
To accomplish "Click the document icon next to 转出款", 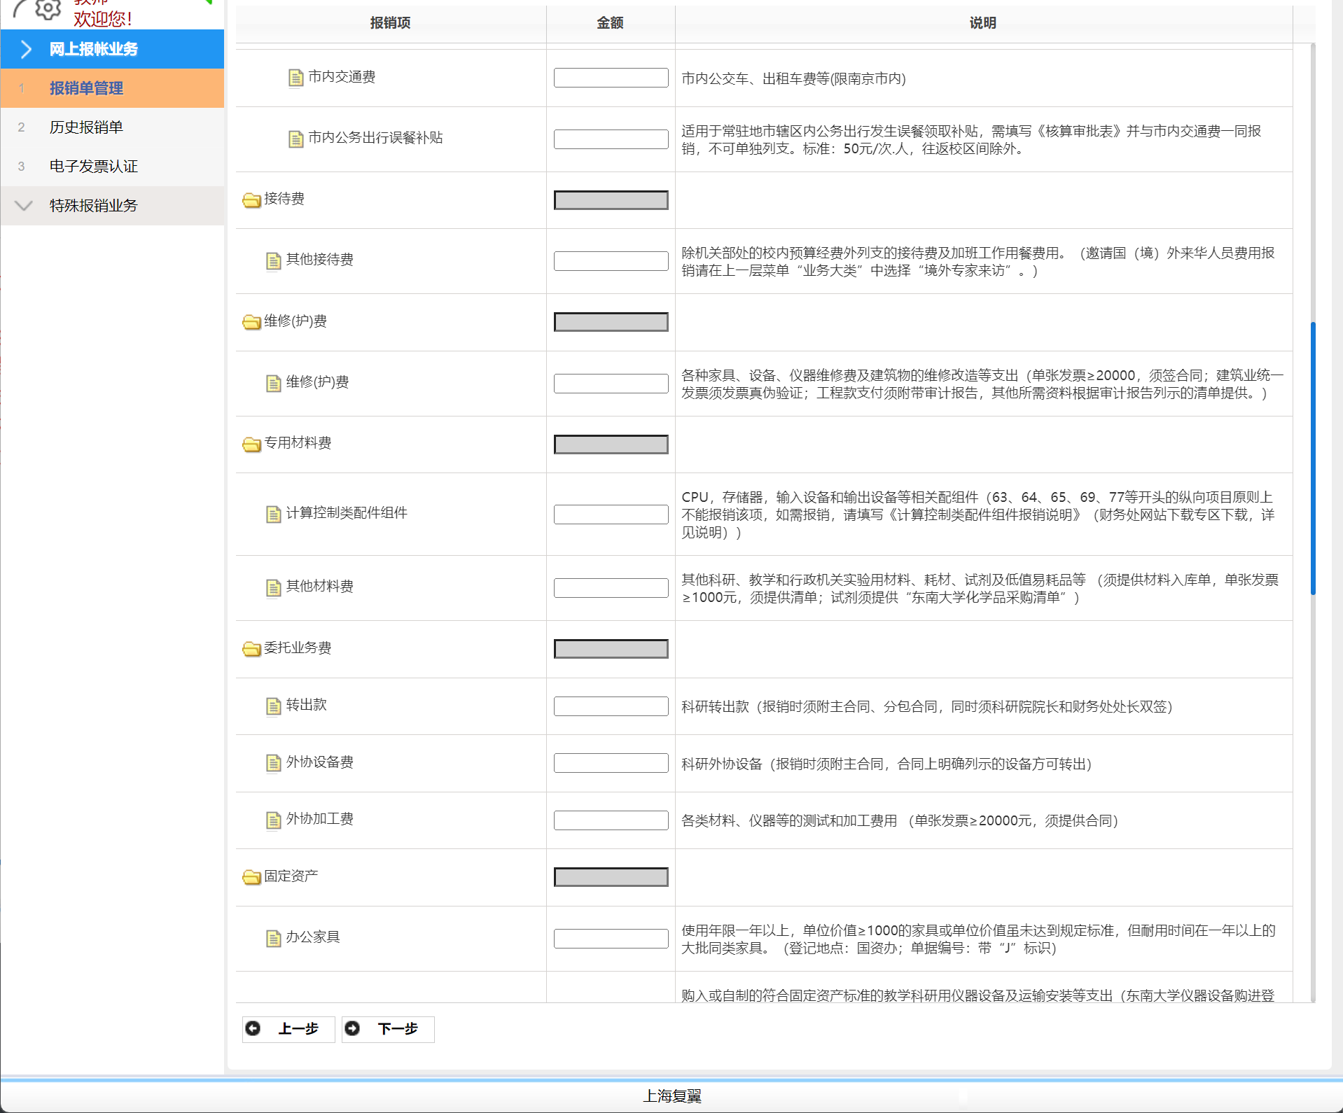I will pyautogui.click(x=274, y=706).
